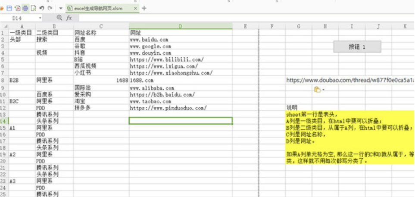Select cell containing A1 category
This screenshot has height=197, width=415.
[22, 128]
